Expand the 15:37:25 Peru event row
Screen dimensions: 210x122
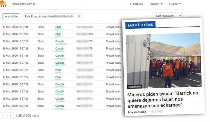(45, 70)
